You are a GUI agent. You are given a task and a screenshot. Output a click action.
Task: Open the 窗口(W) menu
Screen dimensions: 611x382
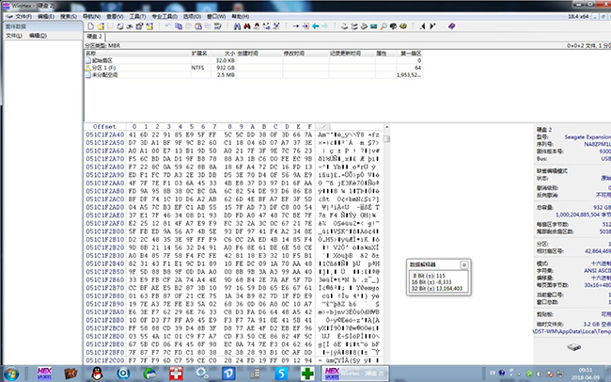point(216,16)
